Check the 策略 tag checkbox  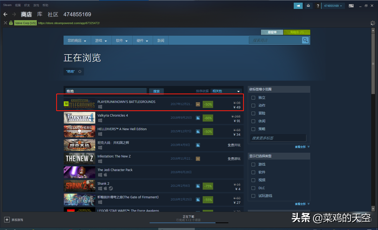pos(253,129)
